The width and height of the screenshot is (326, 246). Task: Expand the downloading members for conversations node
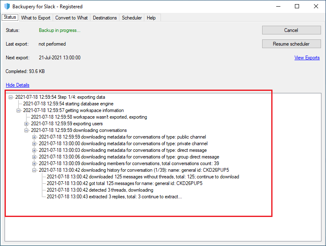34,163
